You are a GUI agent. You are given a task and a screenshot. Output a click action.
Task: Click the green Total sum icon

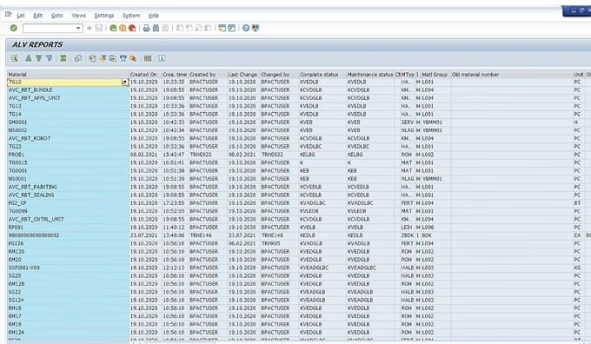click(63, 58)
